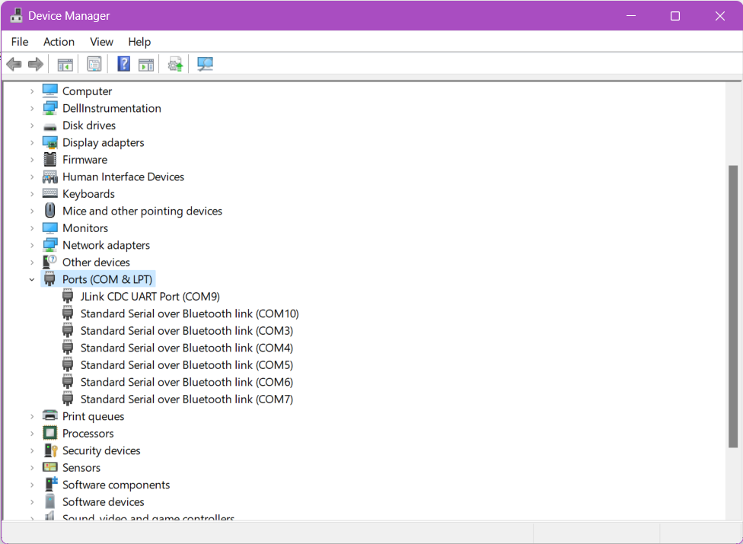Open the Properties toolbar icon
This screenshot has height=544, width=743.
(94, 63)
